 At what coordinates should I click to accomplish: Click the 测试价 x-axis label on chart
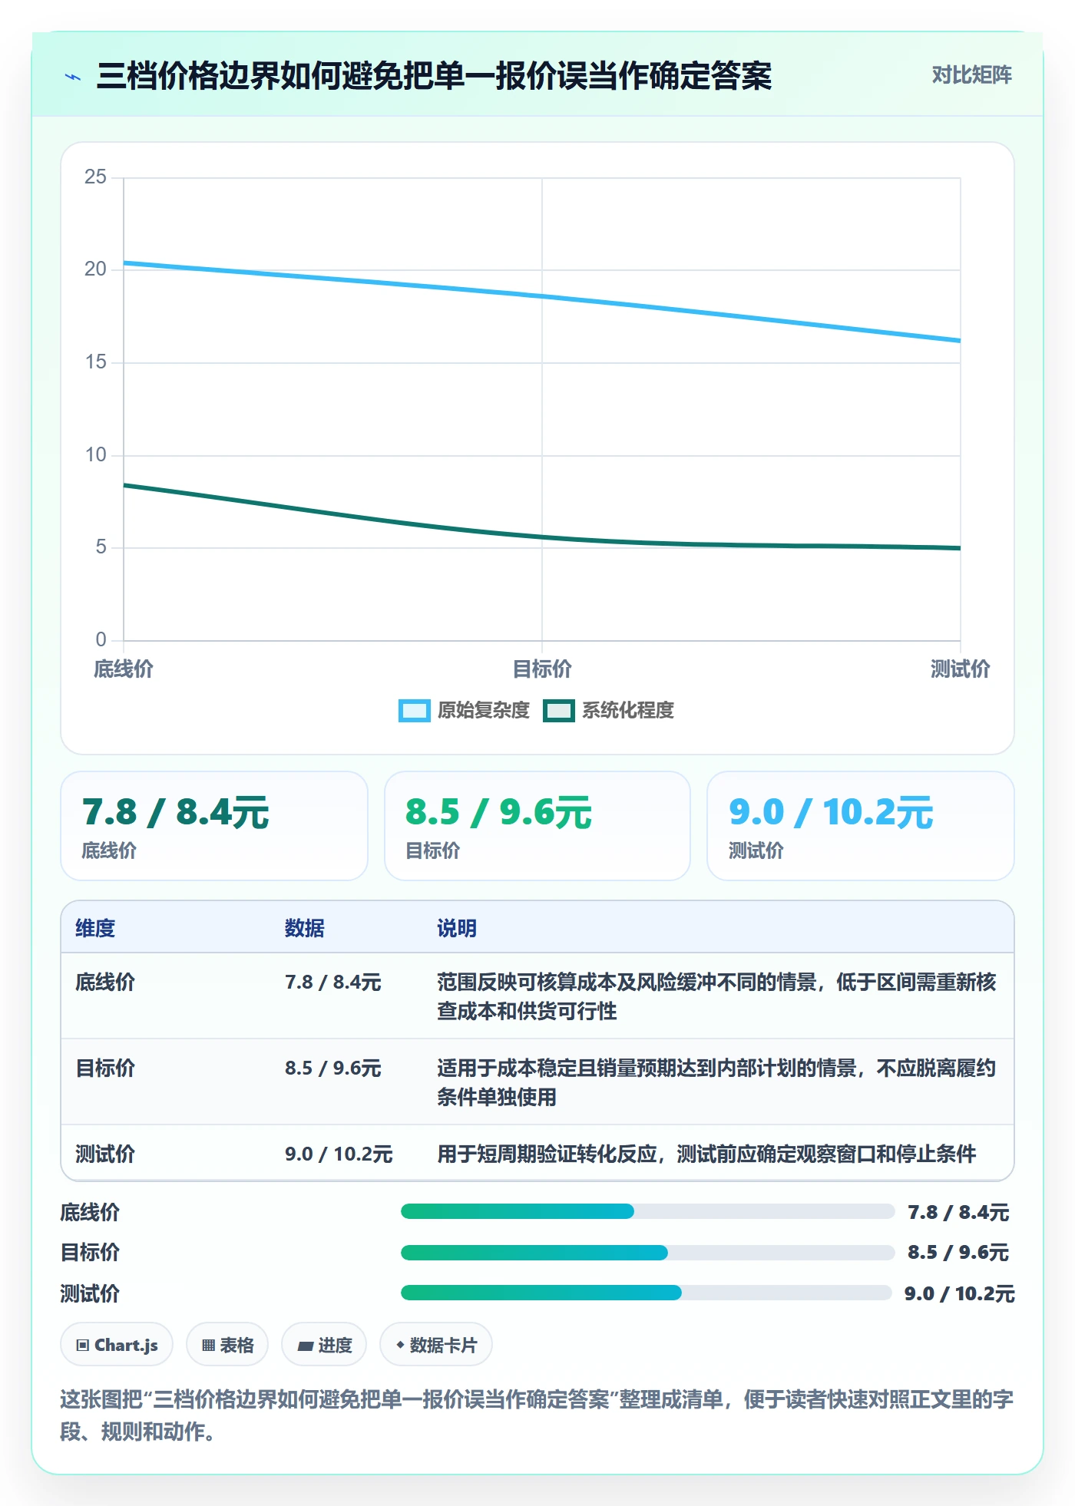(961, 669)
